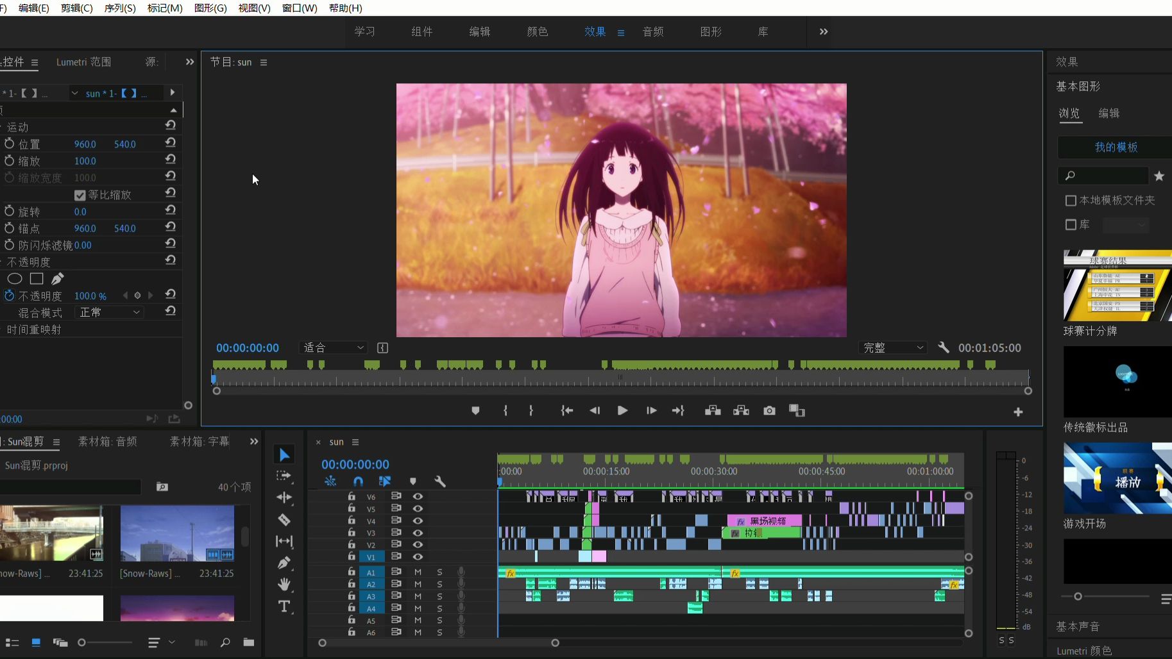Toggle Linked Selection in timeline
This screenshot has height=659, width=1172.
(x=385, y=481)
